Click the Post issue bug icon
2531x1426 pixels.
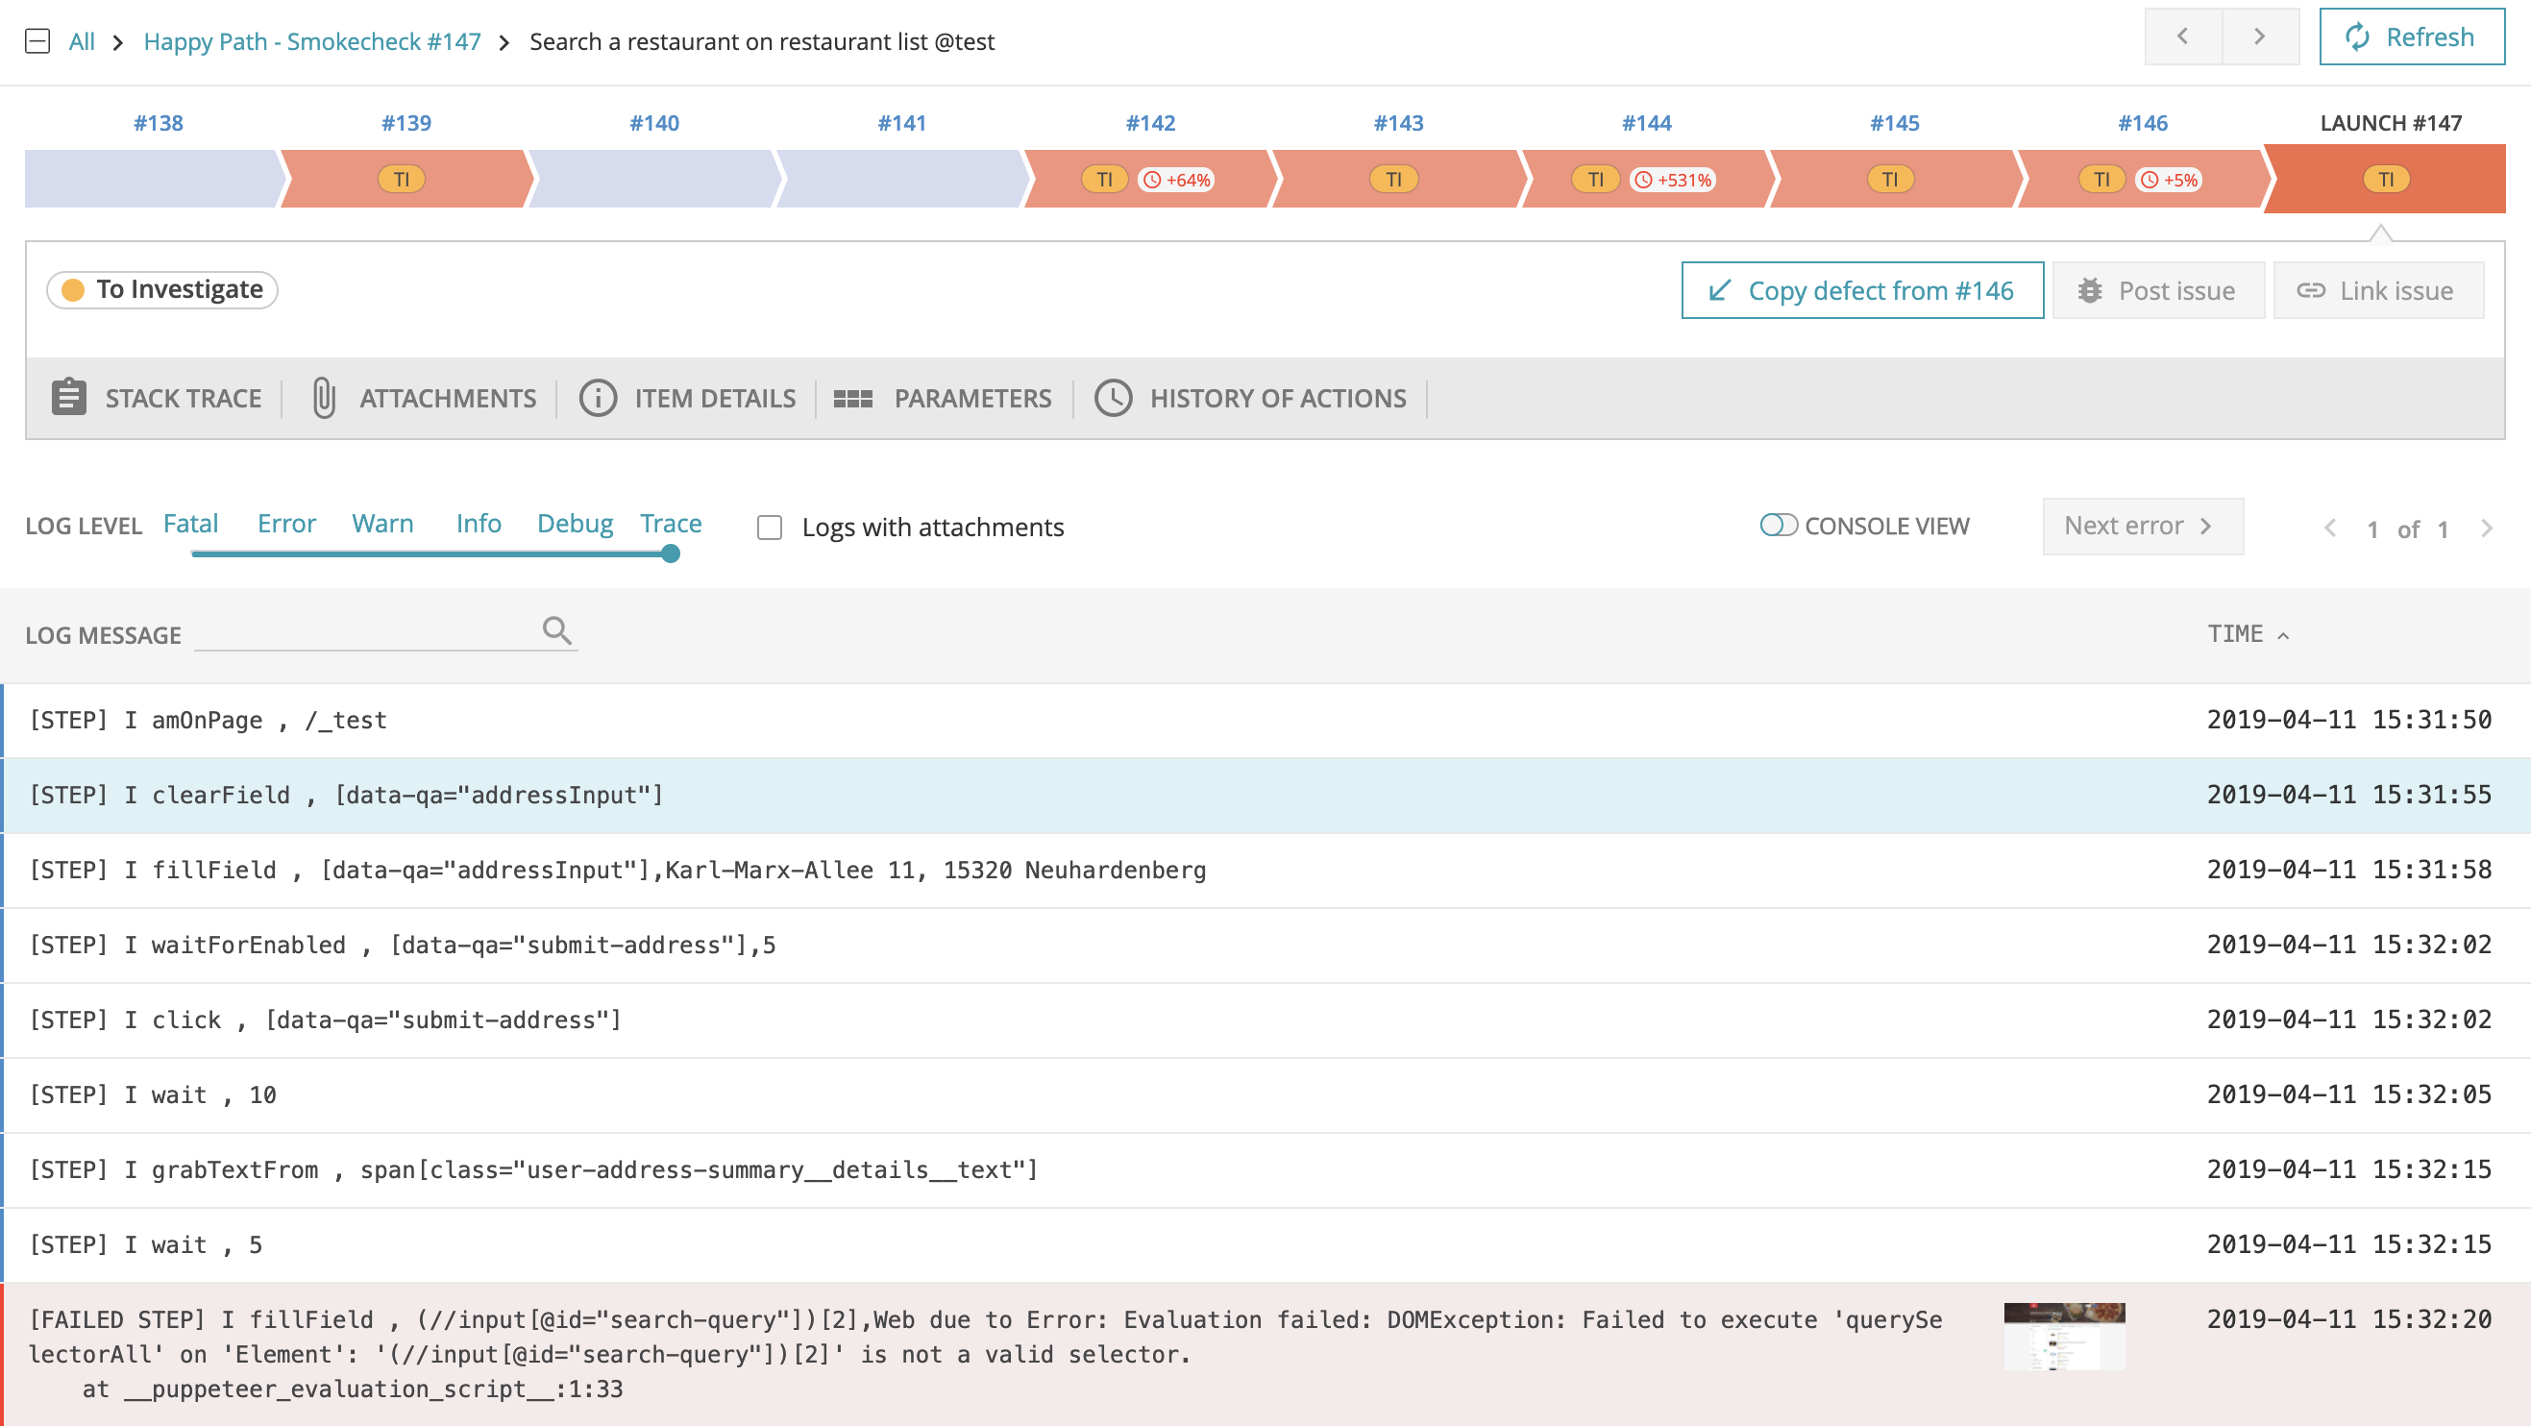coord(2090,291)
